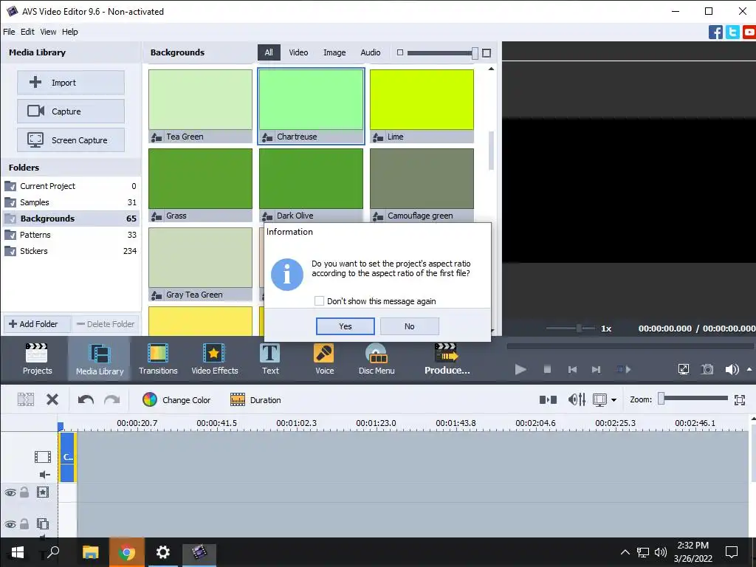Image resolution: width=756 pixels, height=567 pixels.
Task: Select the Audio filter tab
Action: (x=371, y=52)
